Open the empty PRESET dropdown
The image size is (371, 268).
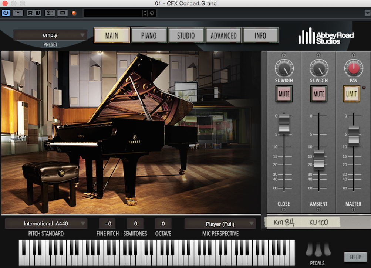[50, 35]
